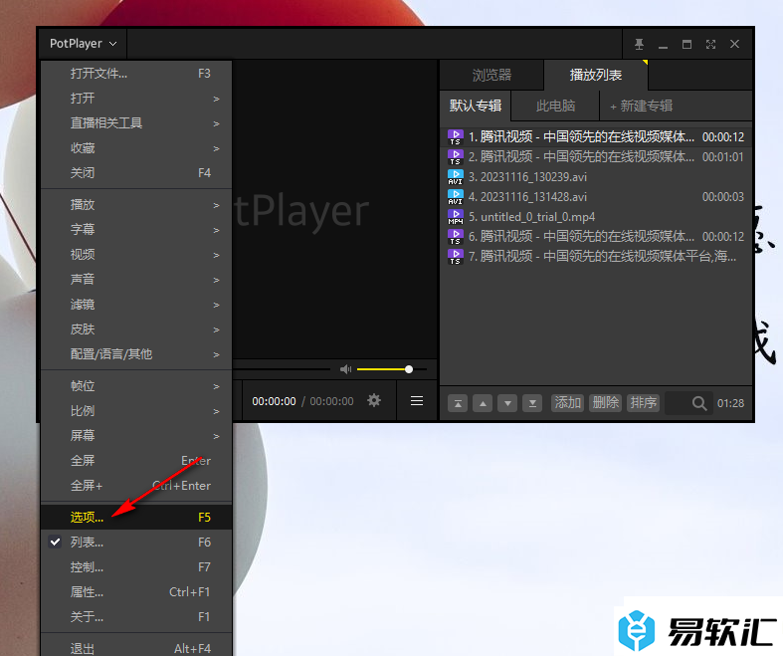Expand the 播放 submenu
Screen dimensions: 783x656
coord(136,205)
